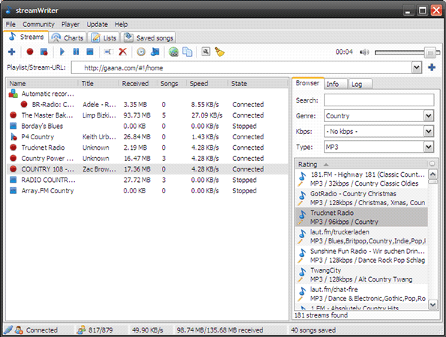Choose 181.FM Highway 181 in browser
The height and width of the screenshot is (337, 446).
point(361,179)
